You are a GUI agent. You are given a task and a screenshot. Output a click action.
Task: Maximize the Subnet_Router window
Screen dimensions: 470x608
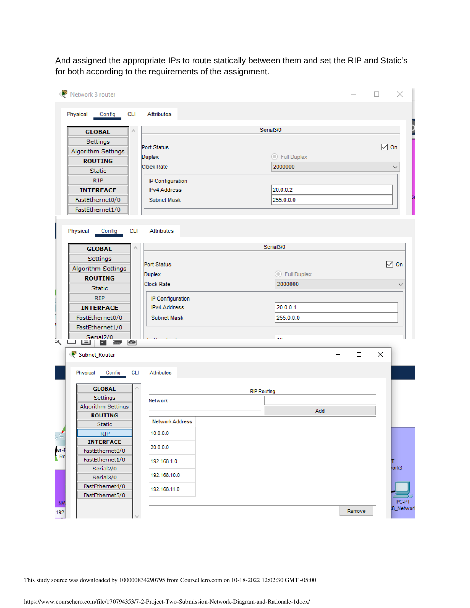click(359, 354)
